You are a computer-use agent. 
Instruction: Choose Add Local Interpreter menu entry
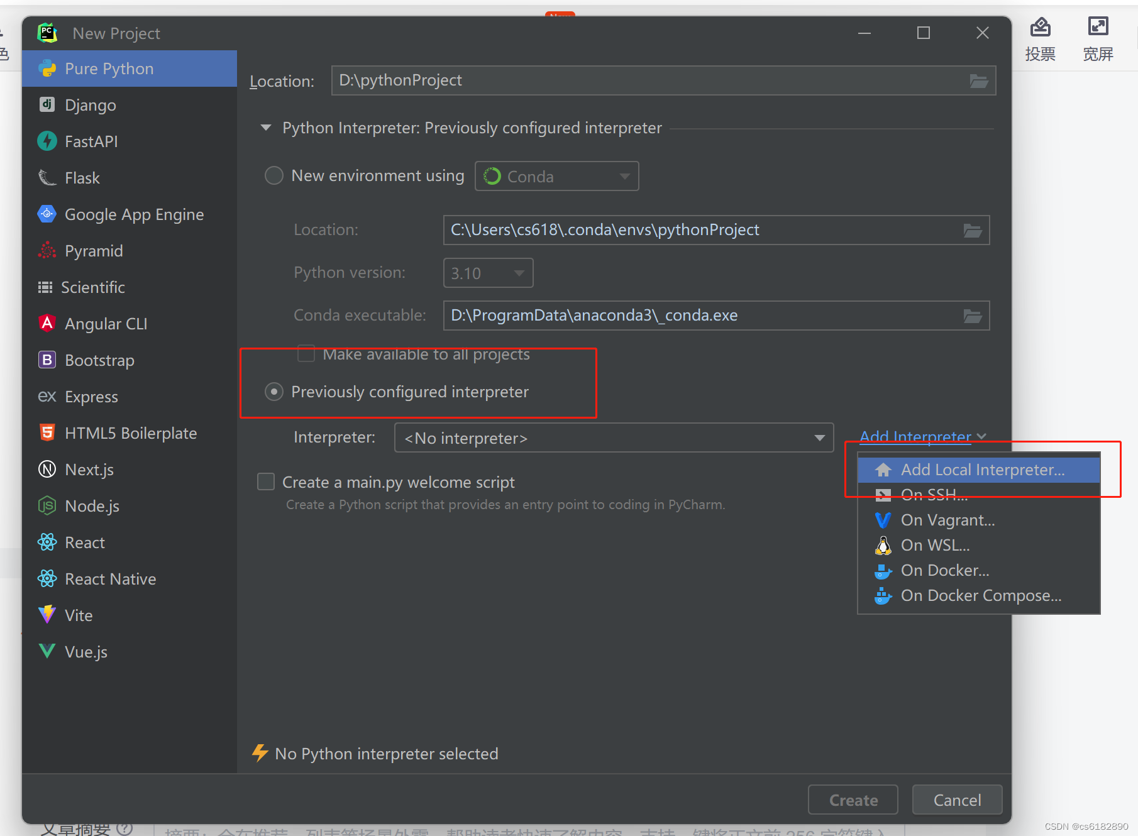pyautogui.click(x=980, y=470)
